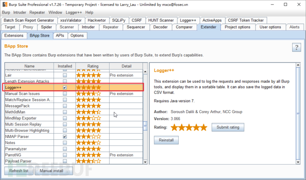Select the Length Extension Attacks row

click(74, 81)
